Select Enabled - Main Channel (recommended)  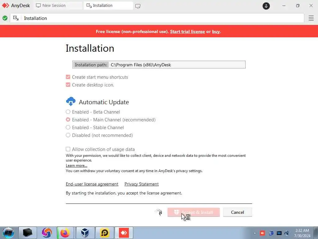click(x=68, y=119)
